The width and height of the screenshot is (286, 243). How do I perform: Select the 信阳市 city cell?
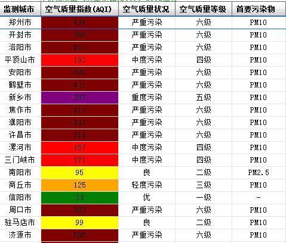pyautogui.click(x=20, y=198)
